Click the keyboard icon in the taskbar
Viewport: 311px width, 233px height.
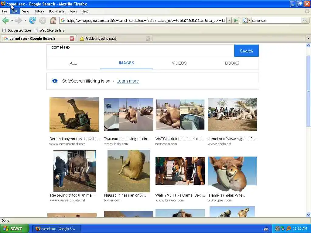266,229
